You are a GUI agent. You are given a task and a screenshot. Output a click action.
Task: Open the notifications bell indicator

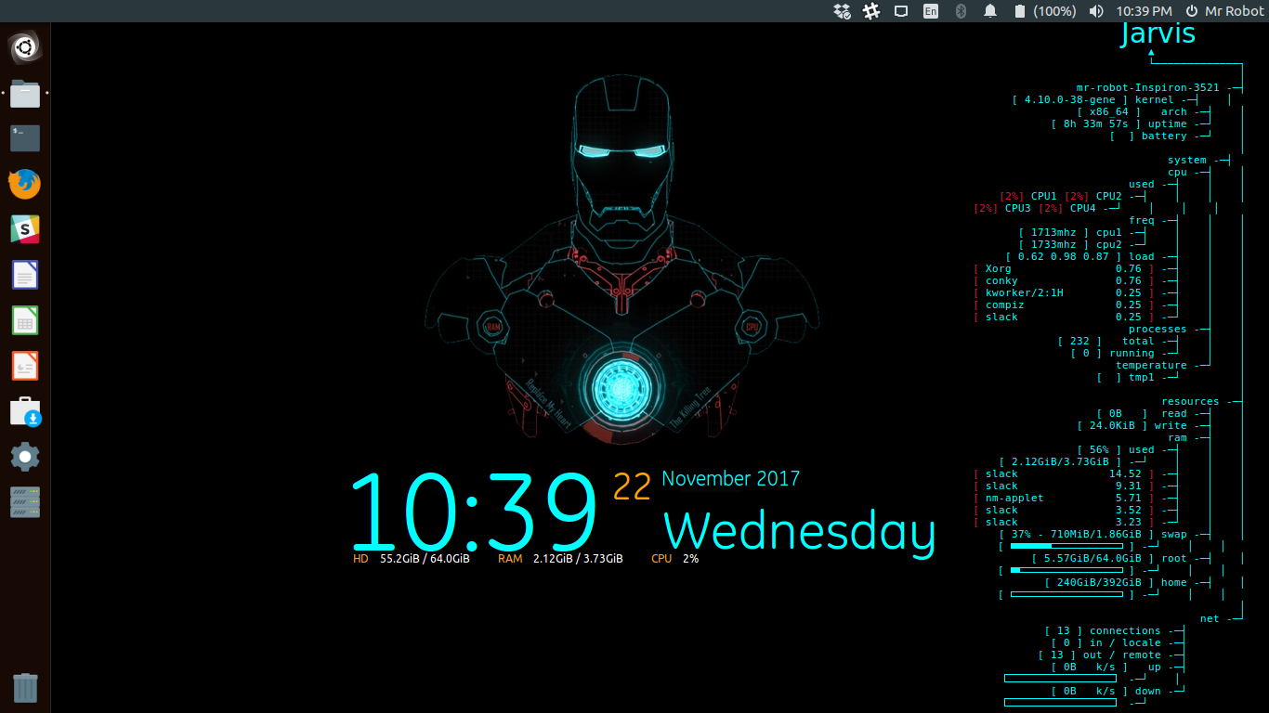(x=990, y=11)
